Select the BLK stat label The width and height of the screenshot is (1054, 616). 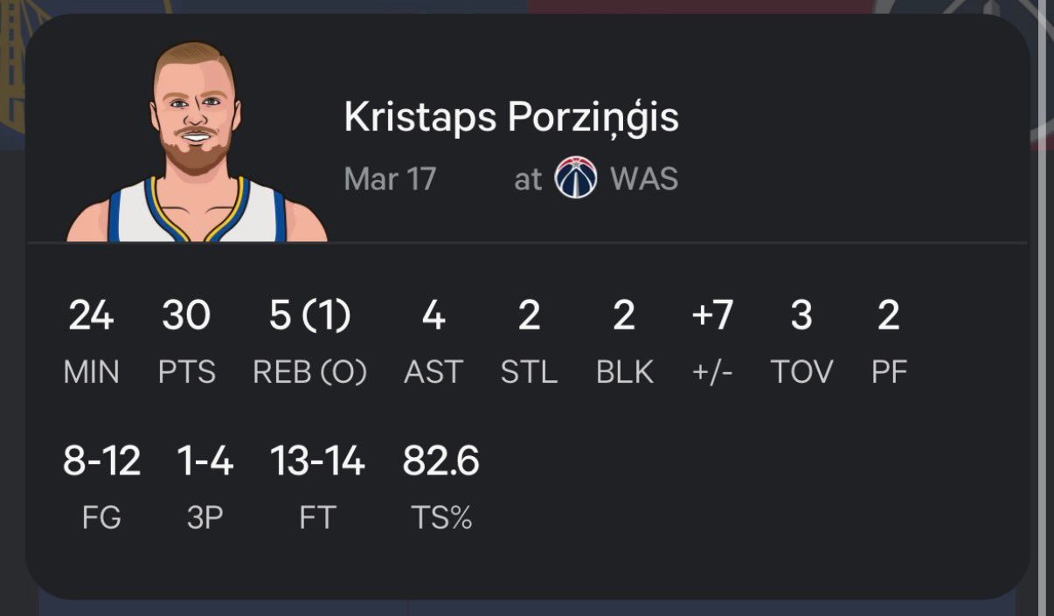click(x=624, y=372)
